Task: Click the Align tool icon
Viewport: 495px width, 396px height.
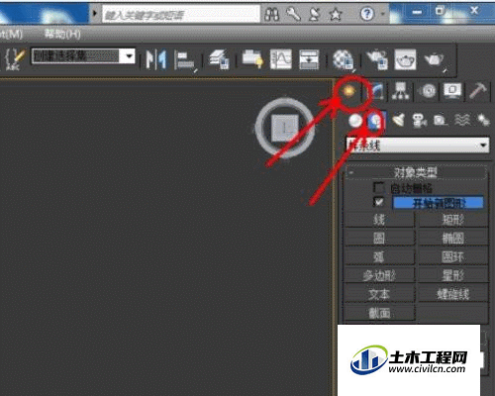Action: coord(185,60)
